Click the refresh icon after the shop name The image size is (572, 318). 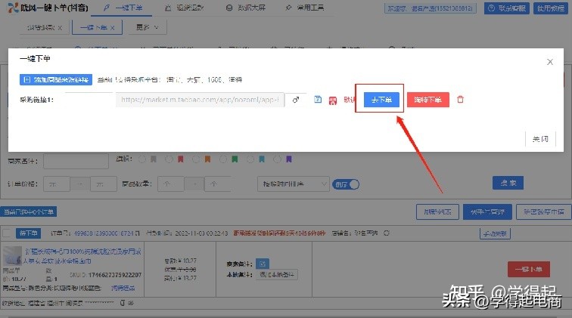[x=387, y=233]
